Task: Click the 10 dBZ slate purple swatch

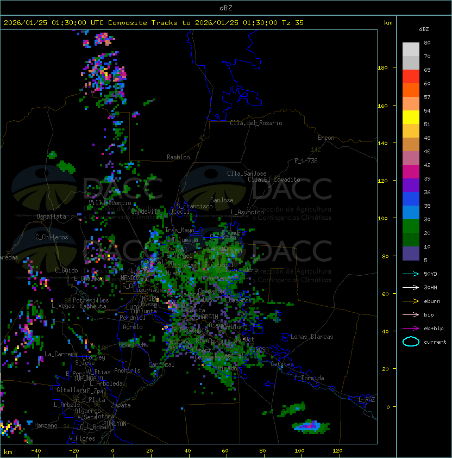Action: (411, 253)
